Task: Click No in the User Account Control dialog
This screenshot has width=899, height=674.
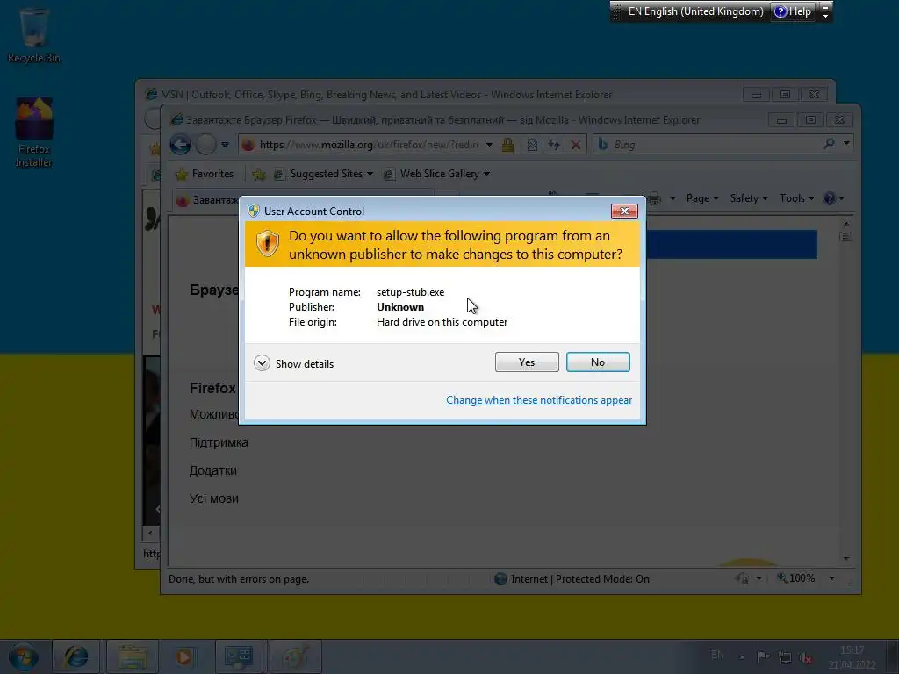Action: [x=597, y=362]
